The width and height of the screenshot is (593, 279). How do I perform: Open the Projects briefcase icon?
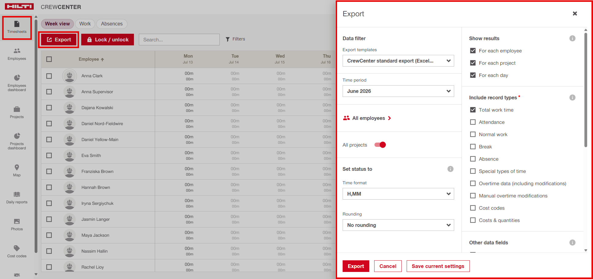(17, 109)
